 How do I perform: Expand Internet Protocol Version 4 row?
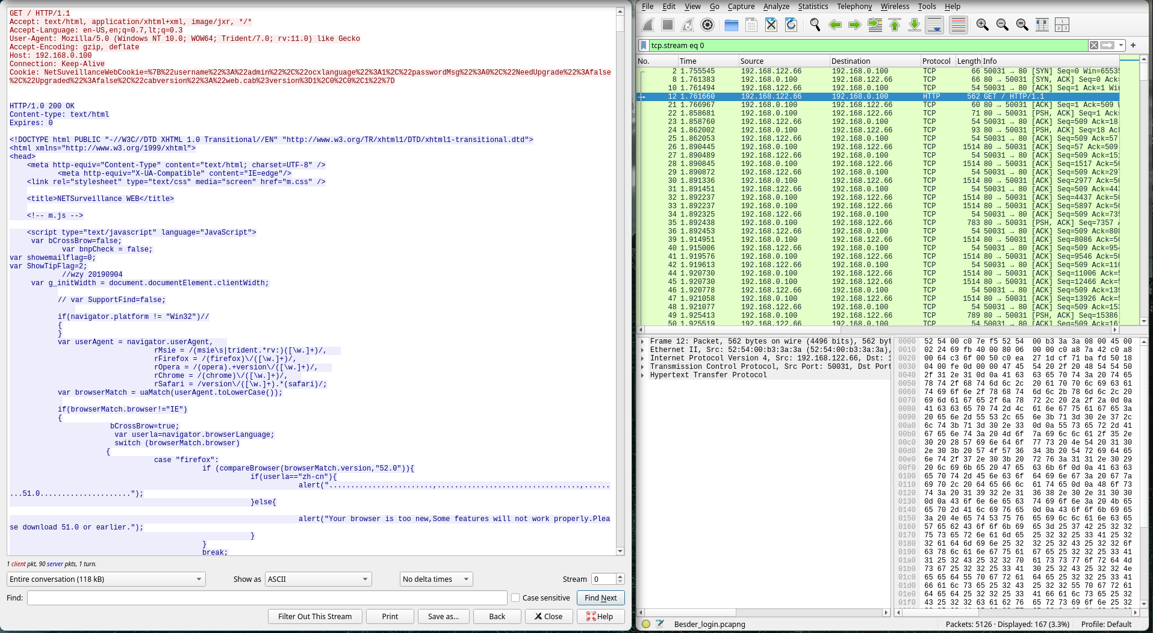click(x=642, y=358)
